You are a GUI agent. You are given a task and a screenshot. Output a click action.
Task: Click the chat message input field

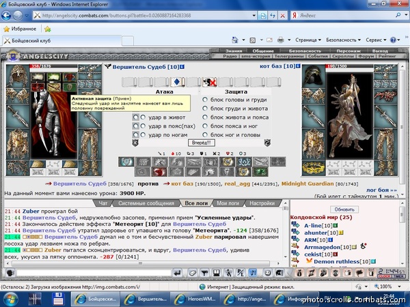tap(94, 273)
